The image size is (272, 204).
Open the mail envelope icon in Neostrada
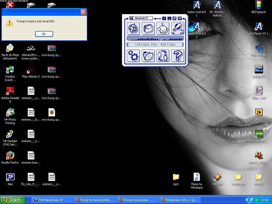pyautogui.click(x=148, y=28)
